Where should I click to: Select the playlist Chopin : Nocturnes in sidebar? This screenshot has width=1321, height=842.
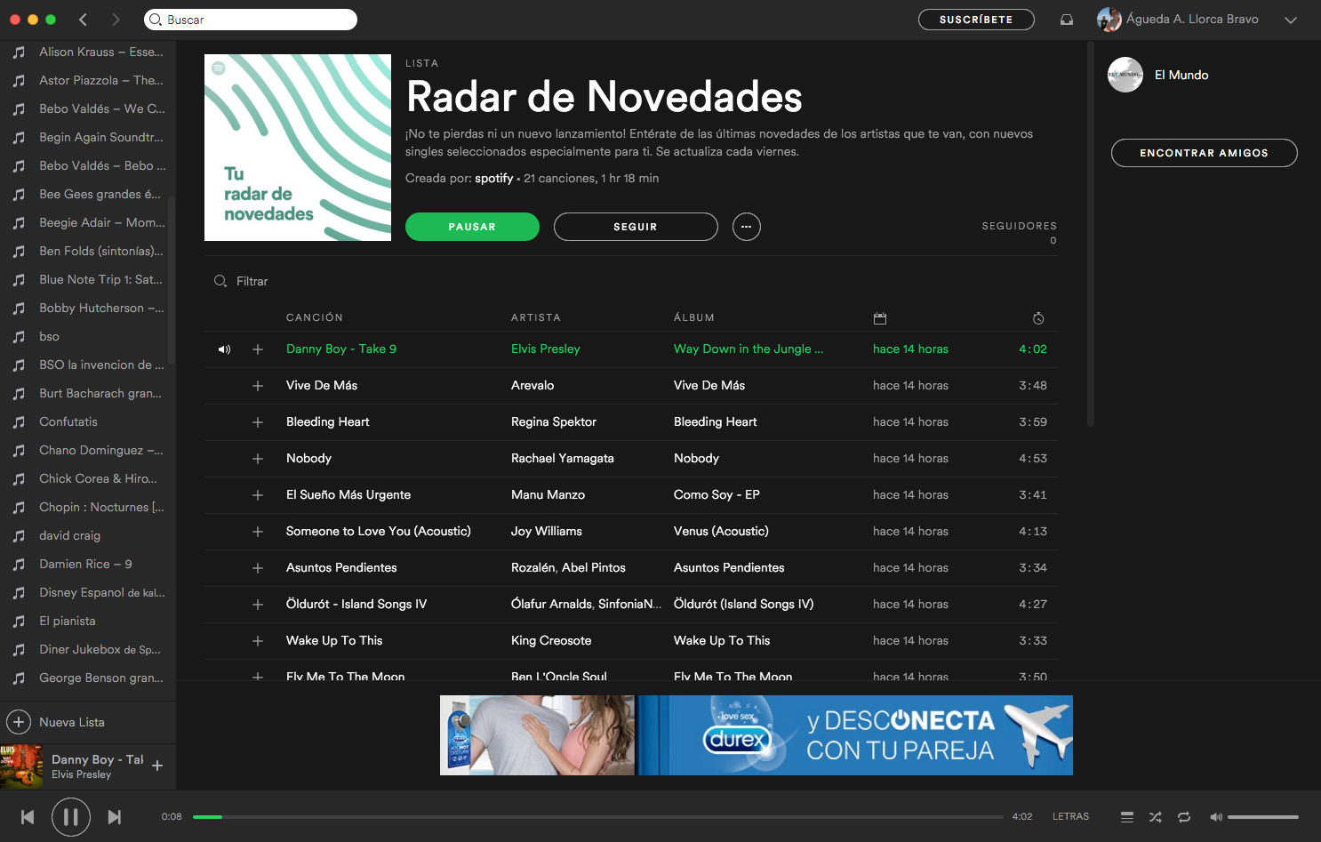click(100, 507)
